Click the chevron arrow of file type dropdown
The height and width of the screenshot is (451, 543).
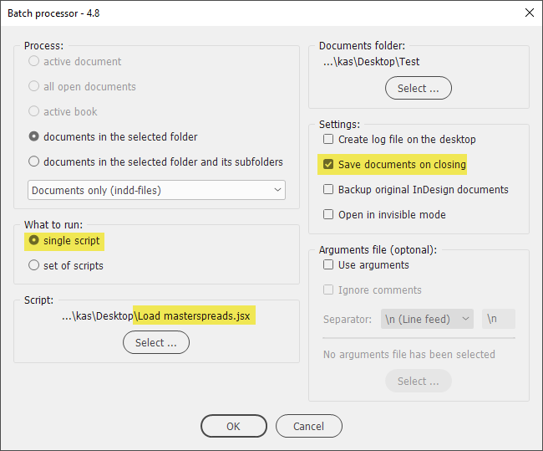(277, 190)
